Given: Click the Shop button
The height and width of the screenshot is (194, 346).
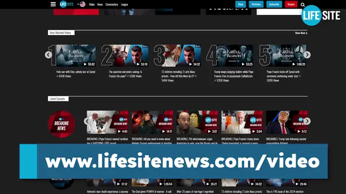Looking at the screenshot, I should click(241, 4).
